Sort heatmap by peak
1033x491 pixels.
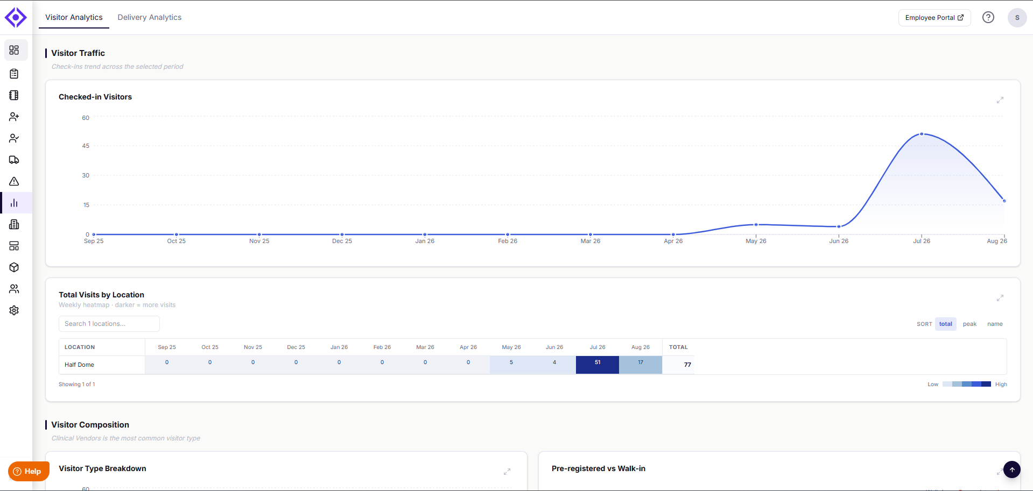(x=969, y=324)
